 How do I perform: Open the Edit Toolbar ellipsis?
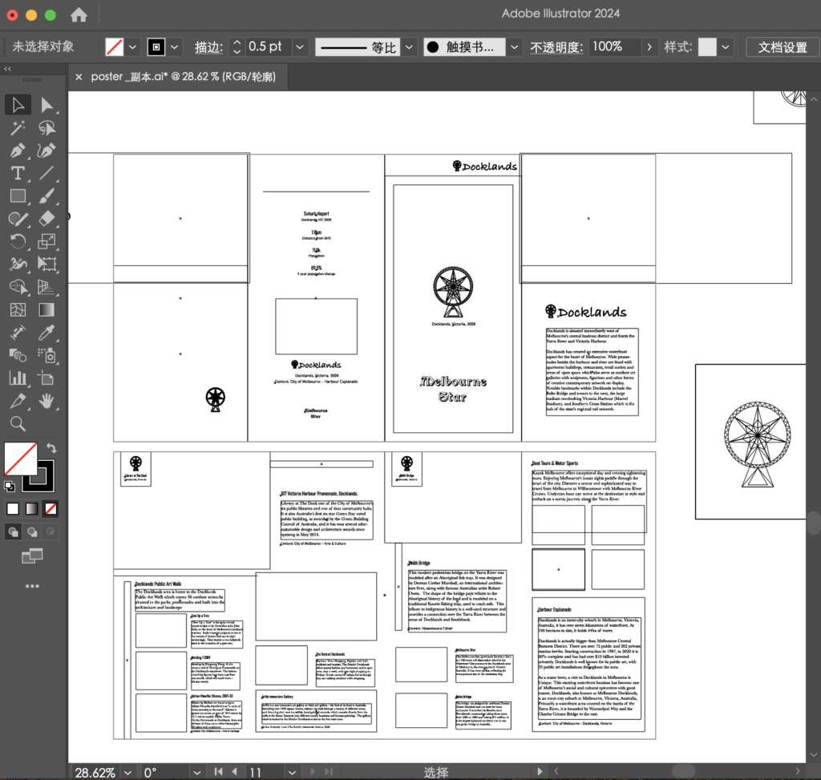click(x=32, y=586)
